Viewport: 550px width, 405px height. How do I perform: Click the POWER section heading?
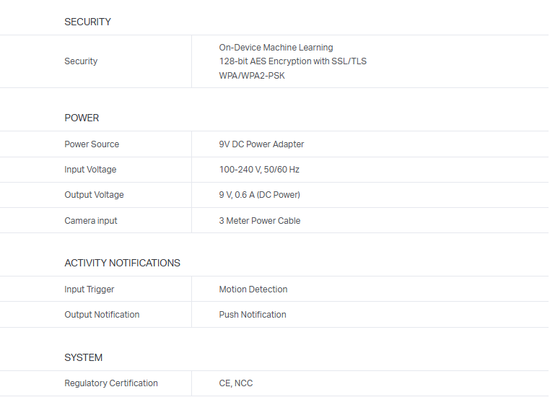[x=82, y=118]
